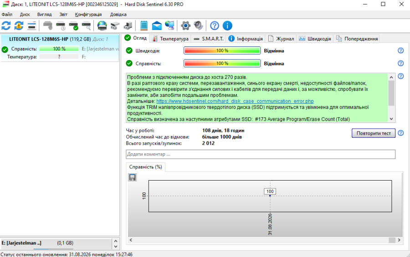Screen dimensions: 410x257
Task: Select the Огляд tab
Action: click(136, 38)
